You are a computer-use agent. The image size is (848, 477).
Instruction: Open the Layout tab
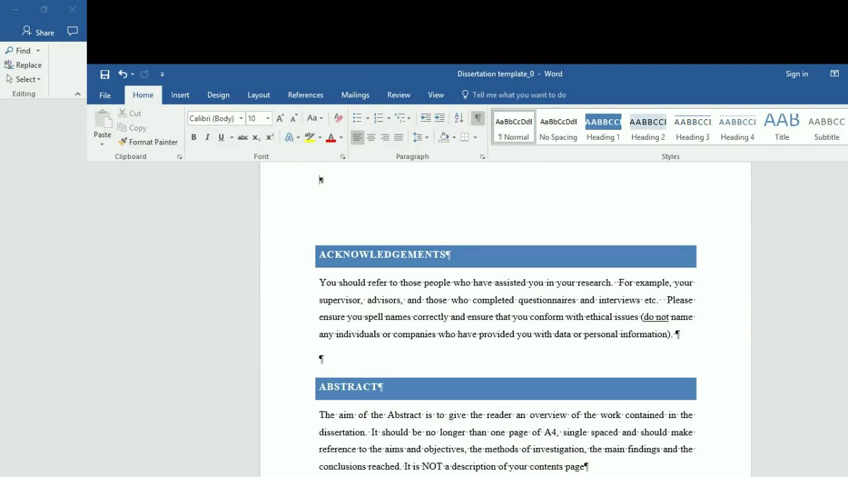(x=258, y=95)
